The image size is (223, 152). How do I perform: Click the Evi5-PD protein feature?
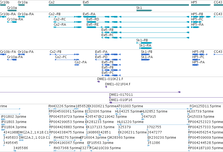click(108, 60)
